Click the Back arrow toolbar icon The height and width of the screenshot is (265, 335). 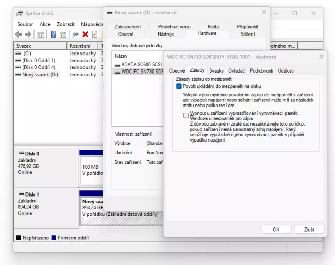click(19, 34)
